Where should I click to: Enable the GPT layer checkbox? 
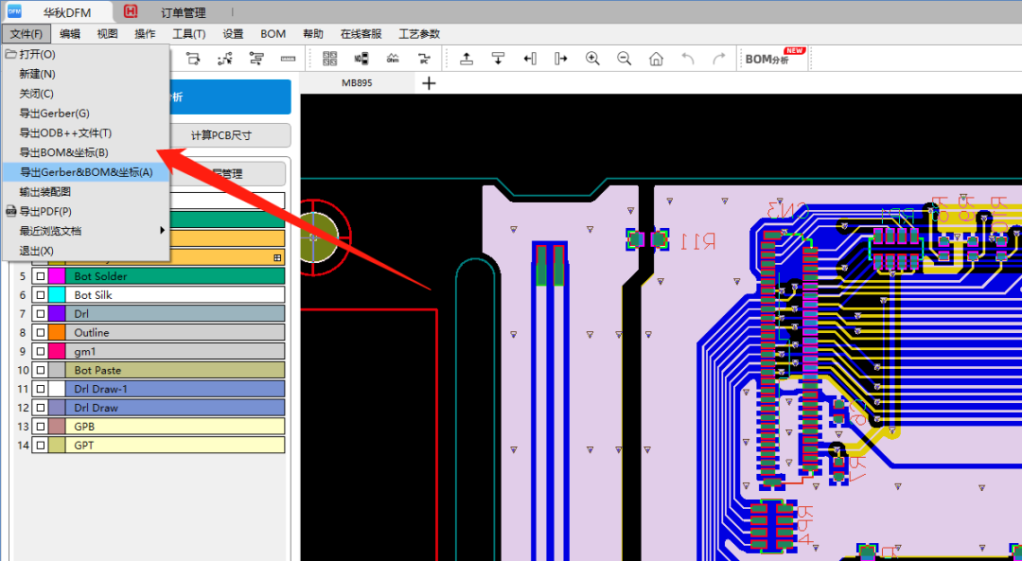[41, 446]
